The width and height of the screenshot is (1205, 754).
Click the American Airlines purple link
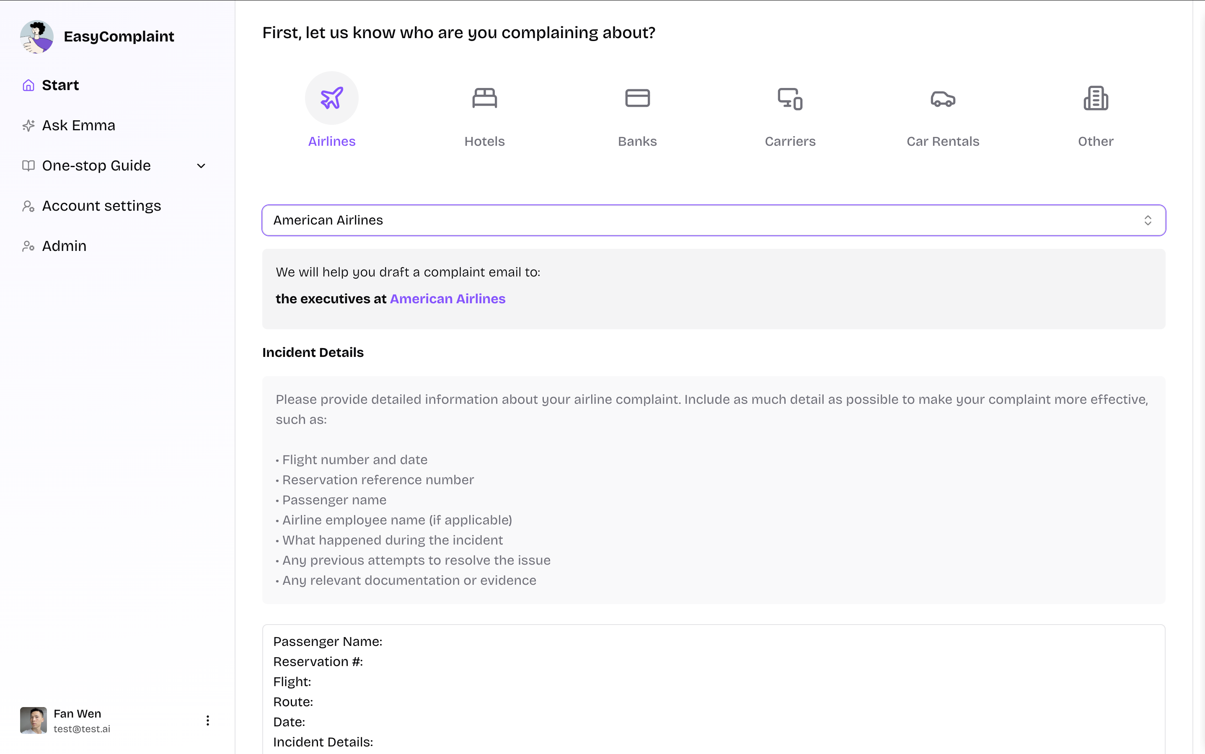[x=447, y=299]
